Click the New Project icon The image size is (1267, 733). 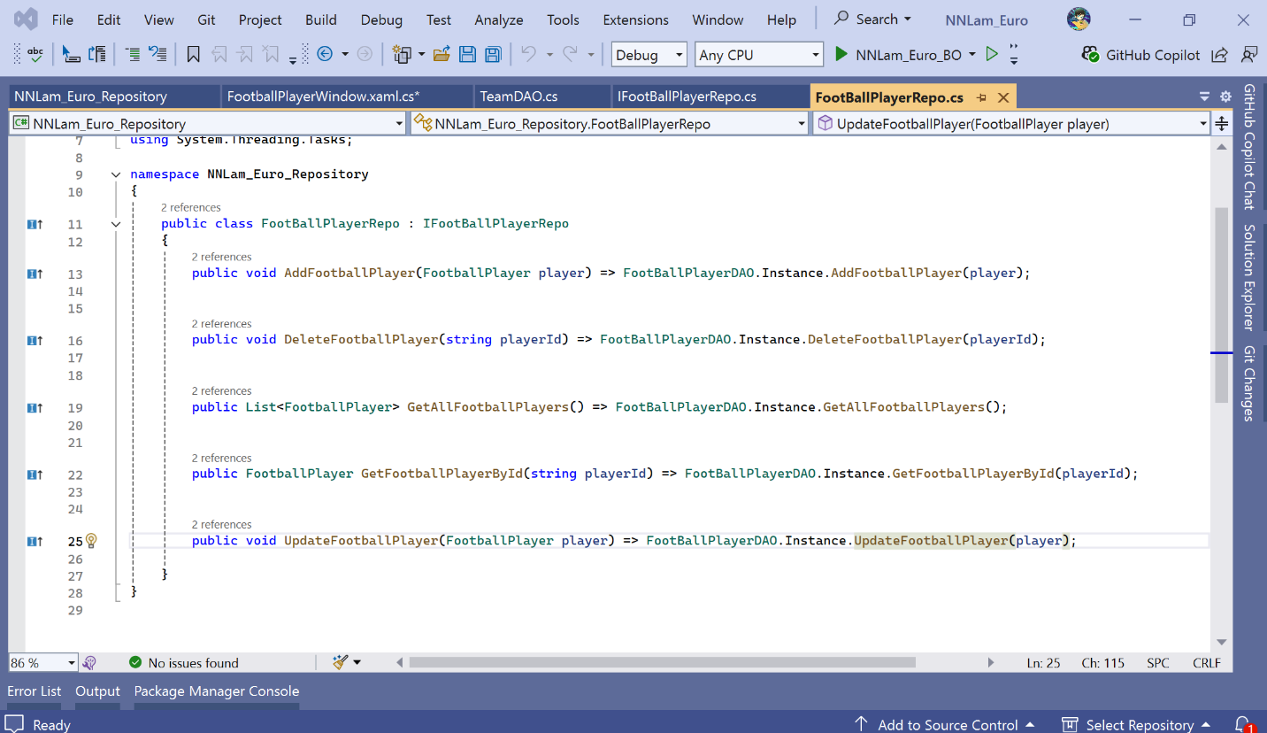(403, 55)
